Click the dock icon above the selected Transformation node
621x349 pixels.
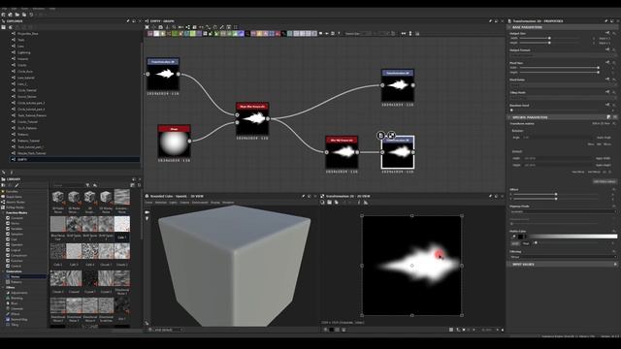pos(381,136)
